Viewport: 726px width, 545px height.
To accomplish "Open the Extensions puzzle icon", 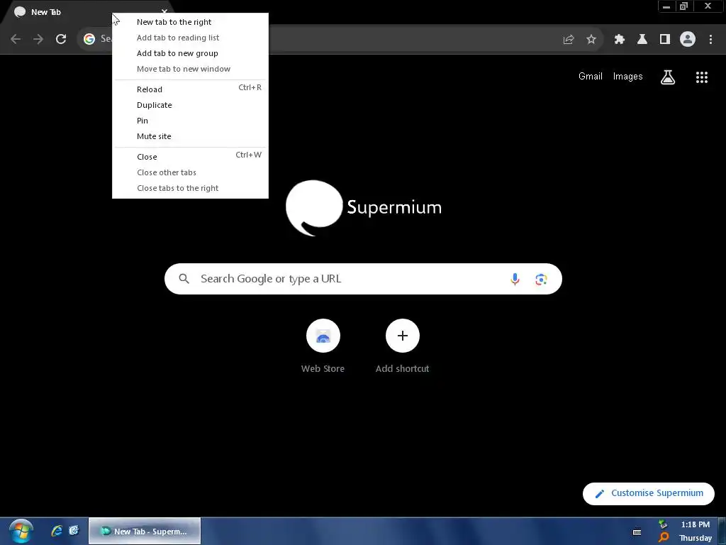I will tap(619, 40).
